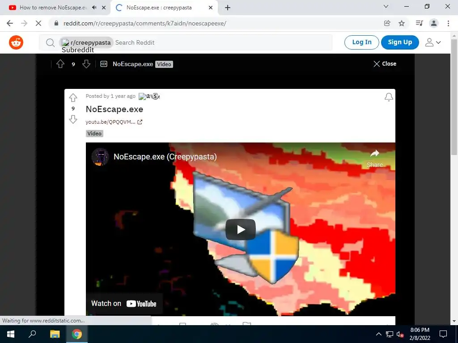The height and width of the screenshot is (343, 458).
Task: Open Windows taskbar search
Action: (32, 334)
